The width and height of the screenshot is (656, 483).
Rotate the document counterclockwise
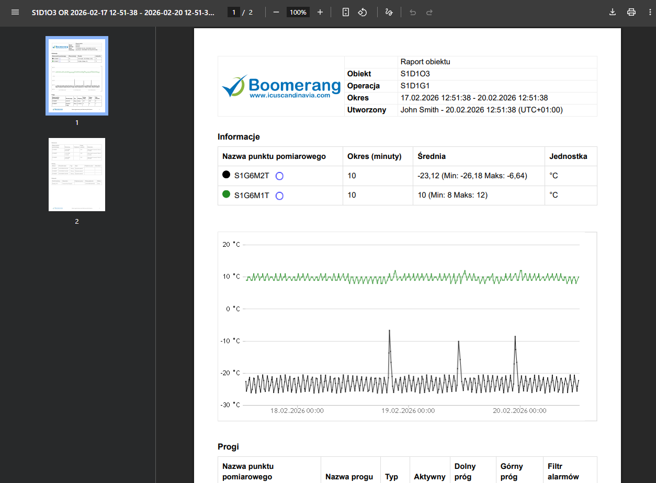pos(363,12)
